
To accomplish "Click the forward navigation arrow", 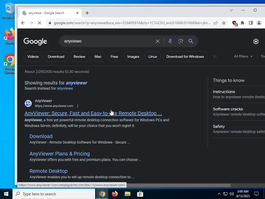I will click(x=31, y=23).
